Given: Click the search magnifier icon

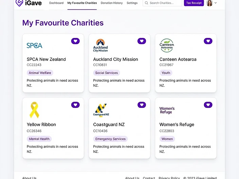Looking at the screenshot, I should coord(146,3).
